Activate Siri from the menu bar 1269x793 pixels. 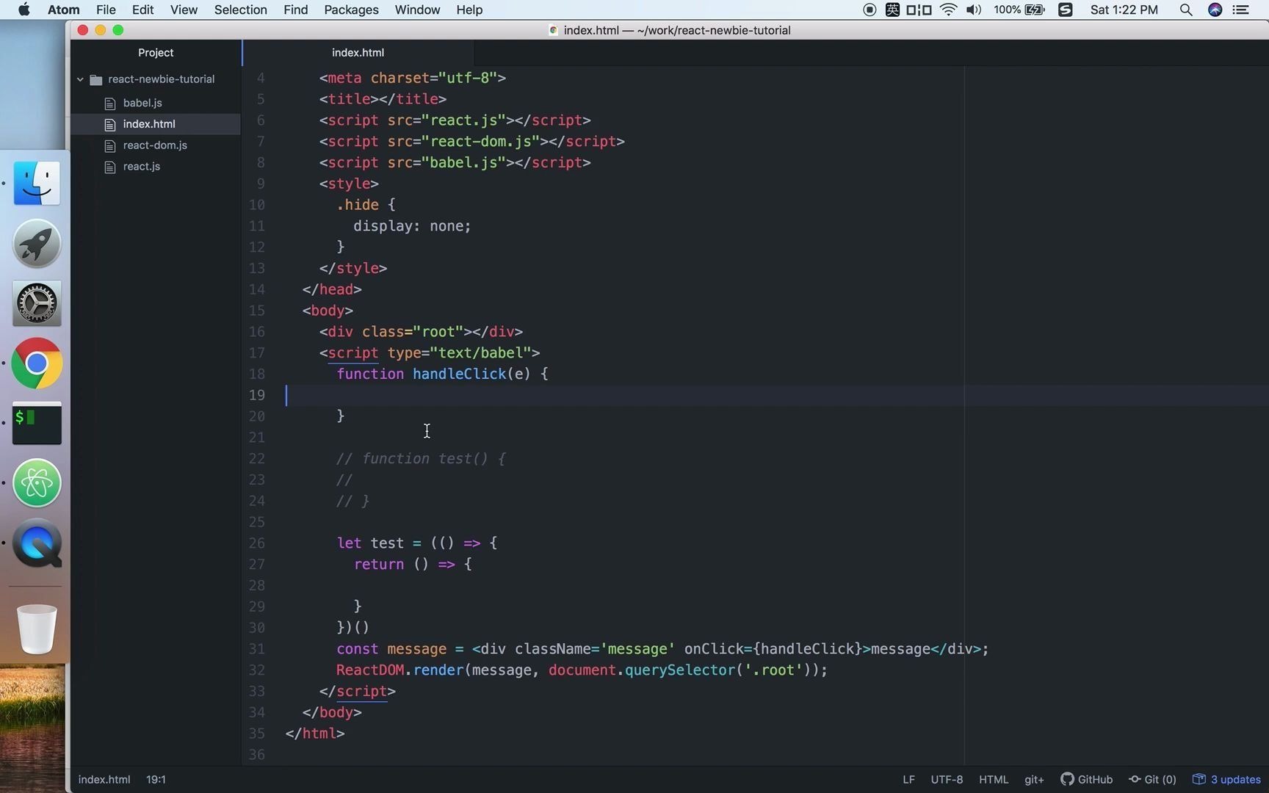(1215, 10)
